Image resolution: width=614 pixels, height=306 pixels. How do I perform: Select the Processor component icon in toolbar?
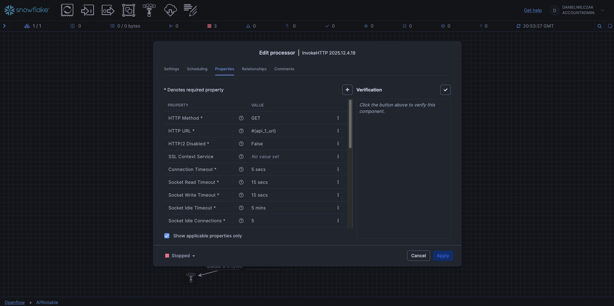pos(67,10)
